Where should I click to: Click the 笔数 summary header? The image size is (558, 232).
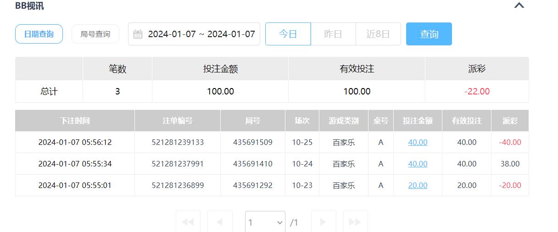coord(117,69)
